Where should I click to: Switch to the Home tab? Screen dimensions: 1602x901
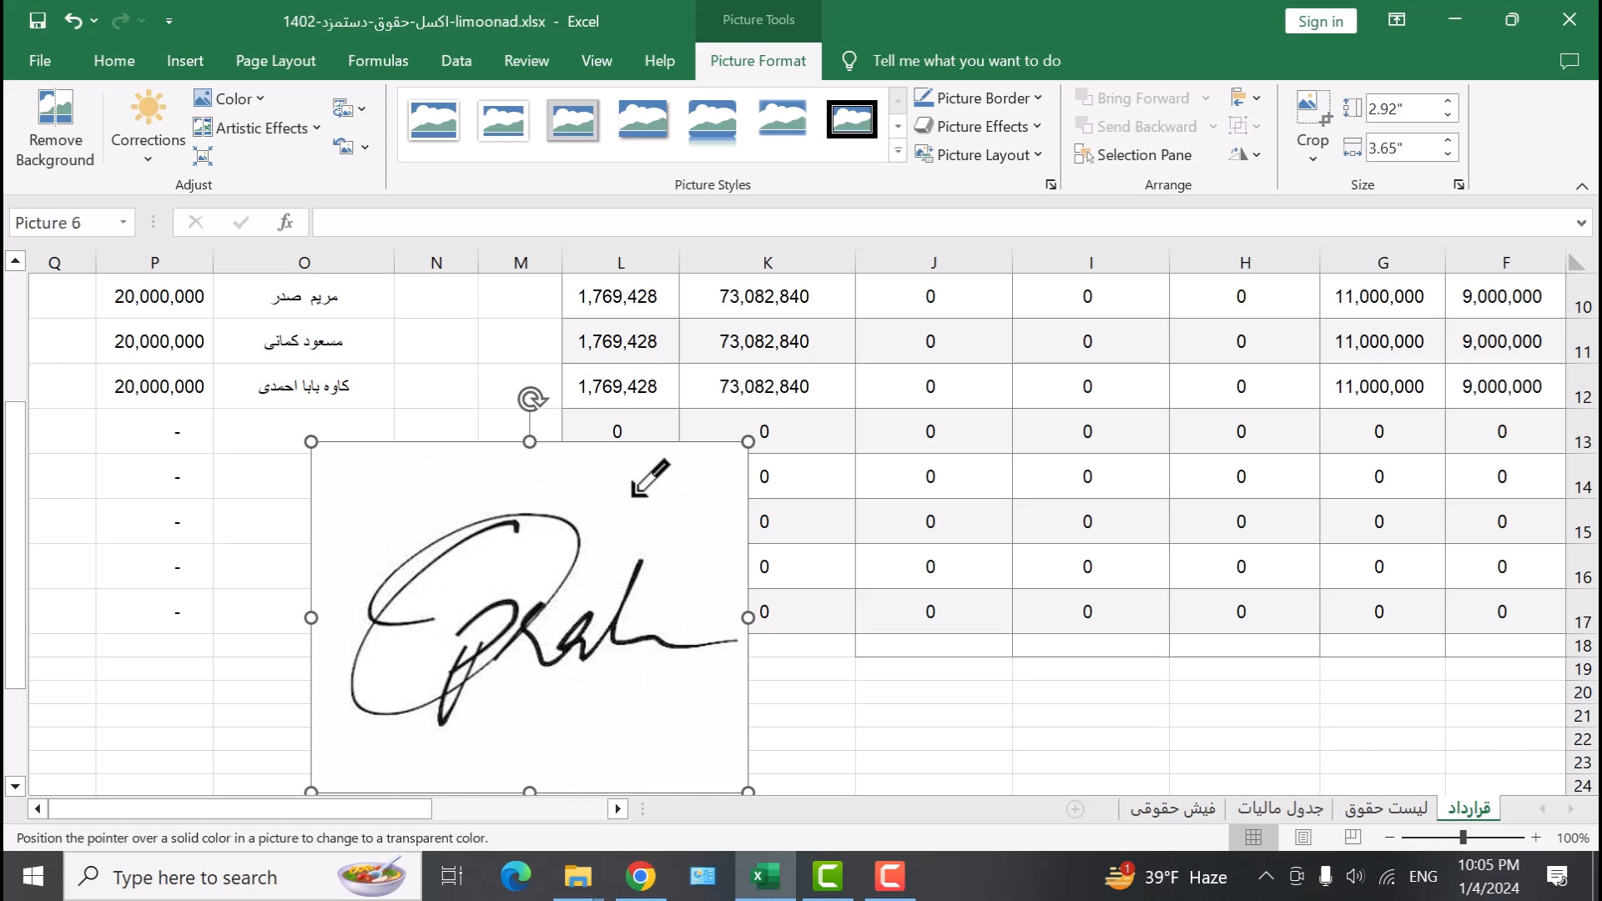(x=114, y=61)
